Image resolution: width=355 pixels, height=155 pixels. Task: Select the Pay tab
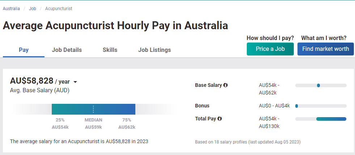(x=24, y=50)
